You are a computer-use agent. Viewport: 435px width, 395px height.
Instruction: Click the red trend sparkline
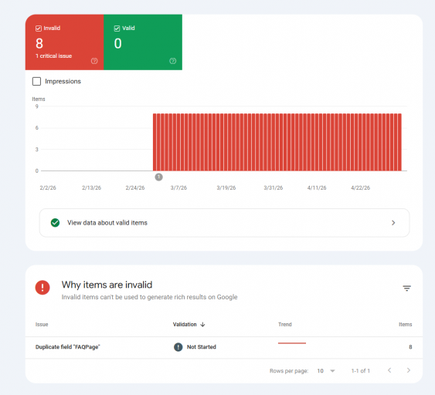click(x=292, y=343)
